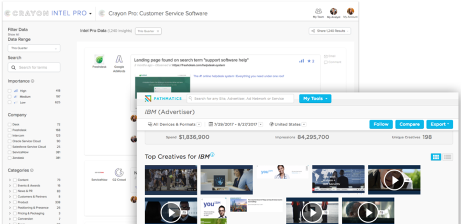Screen dimensions: 461x224
Task: Click Share 1,240 Results button
Action: 330,31
